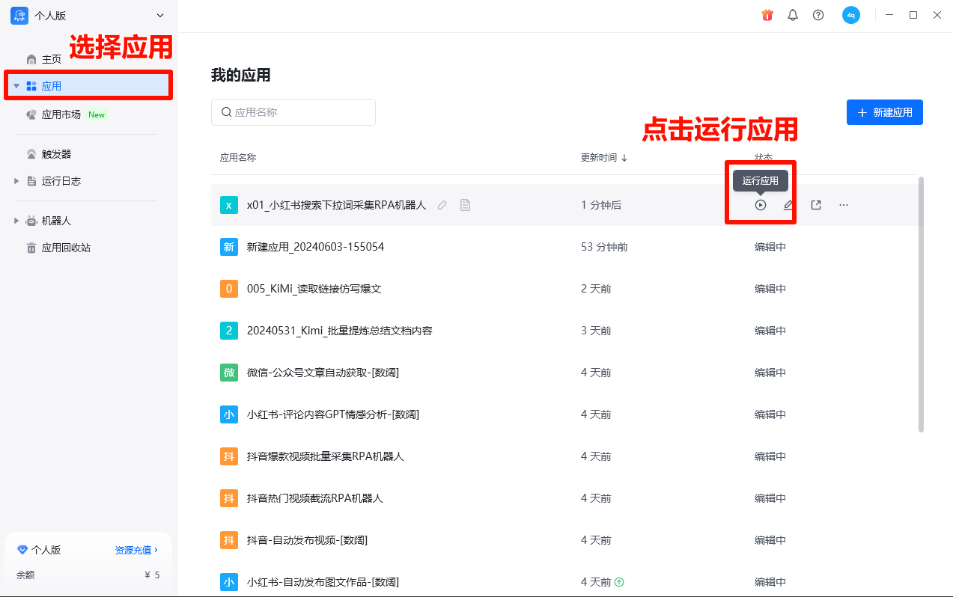Image resolution: width=953 pixels, height=597 pixels.
Task: Open notifications bell icon
Action: (793, 15)
